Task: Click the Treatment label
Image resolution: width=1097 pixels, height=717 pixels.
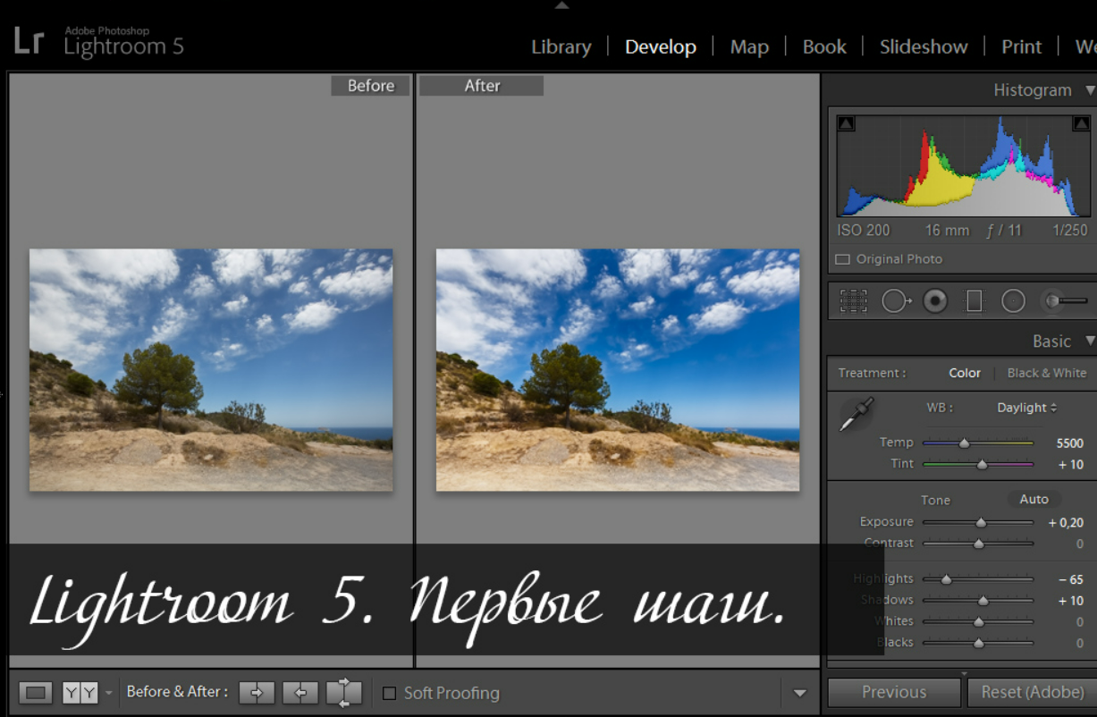Action: coord(872,373)
